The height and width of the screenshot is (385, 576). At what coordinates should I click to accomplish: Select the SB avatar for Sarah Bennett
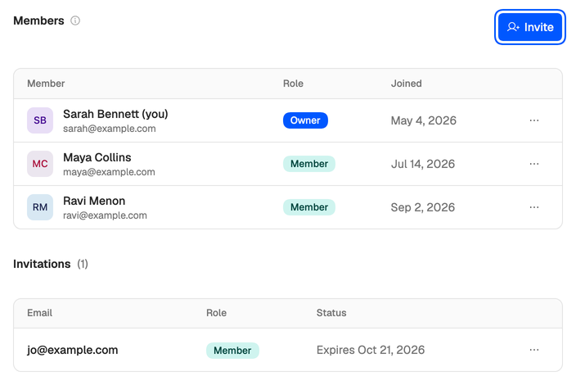click(40, 120)
